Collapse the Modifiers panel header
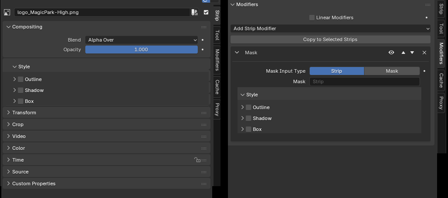This screenshot has width=448, height=198. pyautogui.click(x=233, y=4)
